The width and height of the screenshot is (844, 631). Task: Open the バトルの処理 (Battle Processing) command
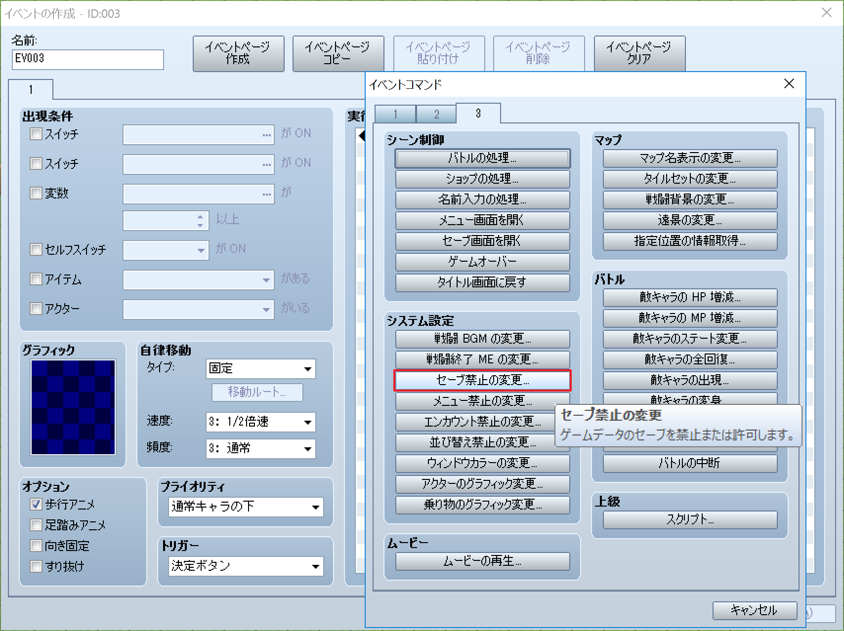pyautogui.click(x=482, y=158)
